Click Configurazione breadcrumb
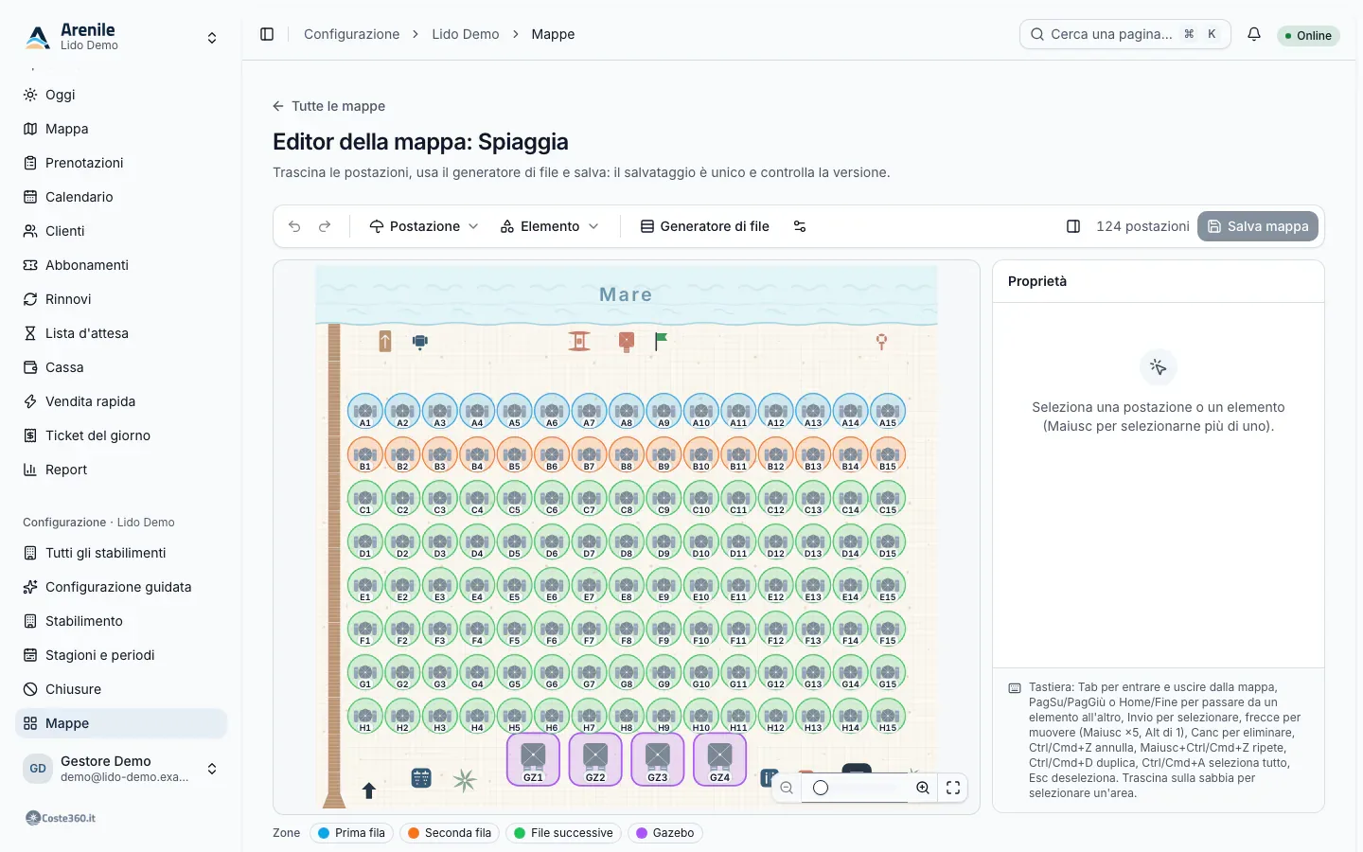This screenshot has width=1363, height=852. 352,34
